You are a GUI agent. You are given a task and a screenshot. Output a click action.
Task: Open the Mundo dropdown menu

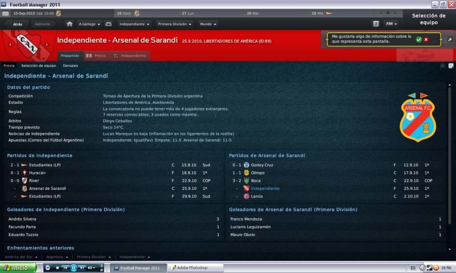tap(208, 24)
